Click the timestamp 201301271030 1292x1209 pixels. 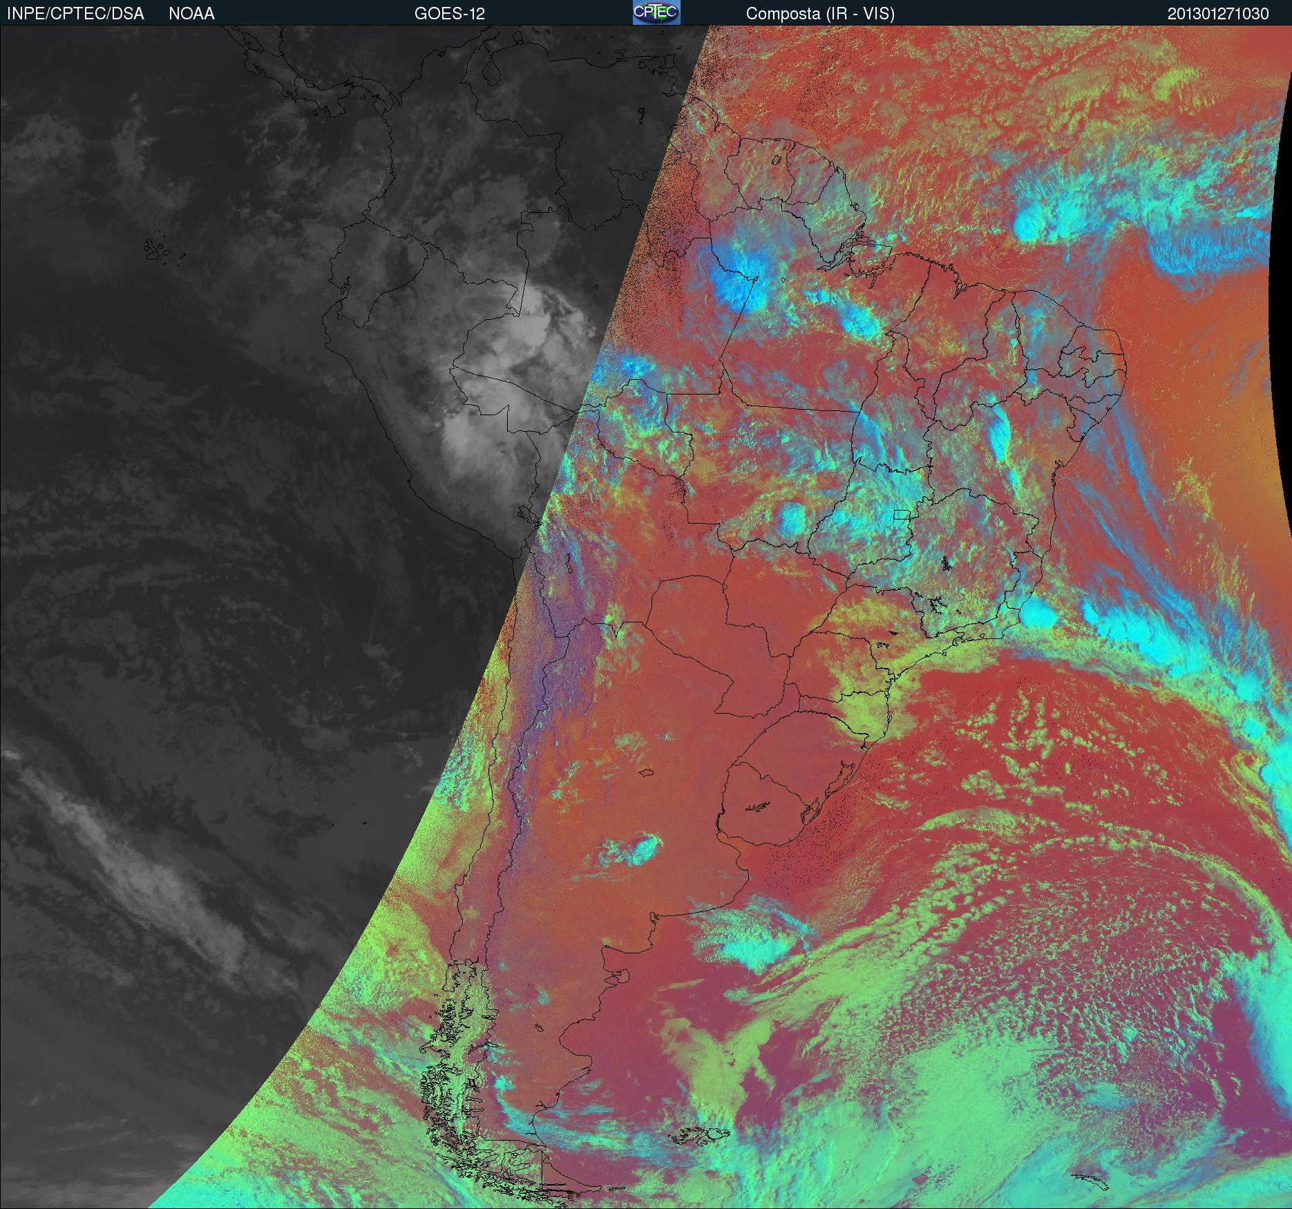(x=1218, y=14)
